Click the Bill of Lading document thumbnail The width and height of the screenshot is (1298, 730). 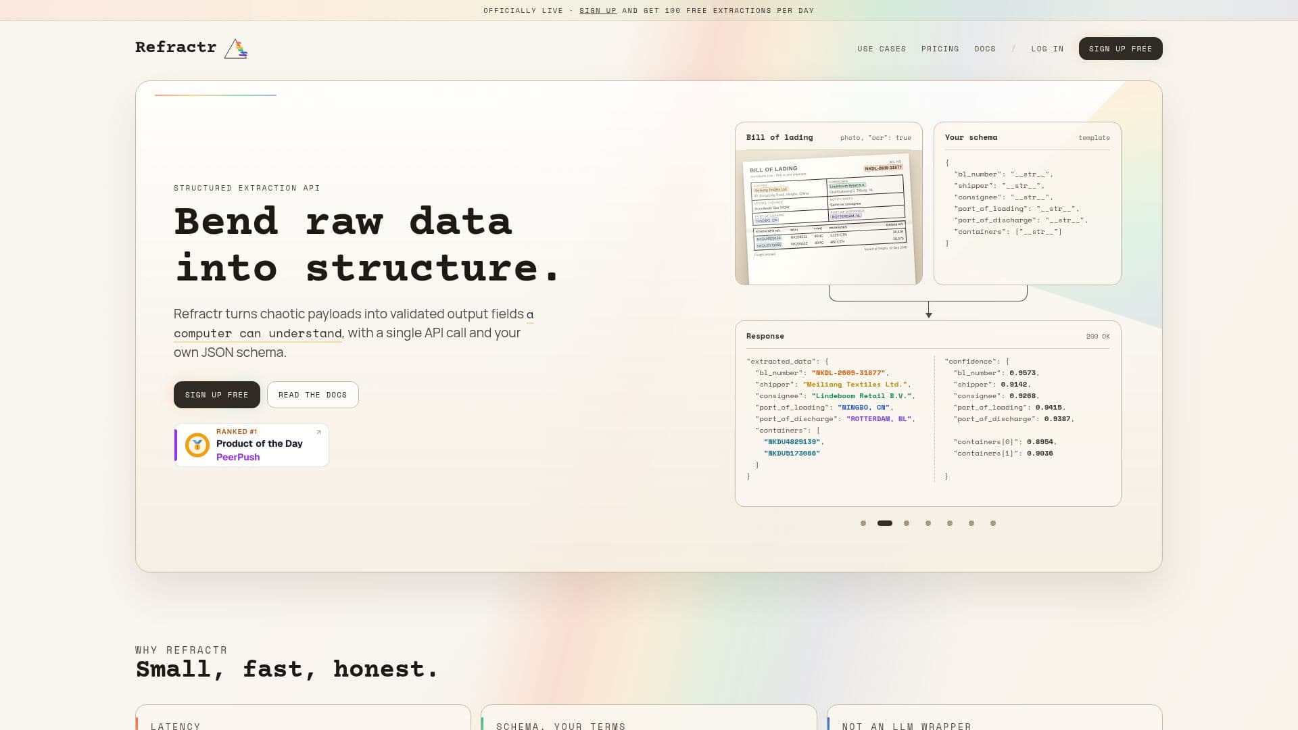pos(829,216)
